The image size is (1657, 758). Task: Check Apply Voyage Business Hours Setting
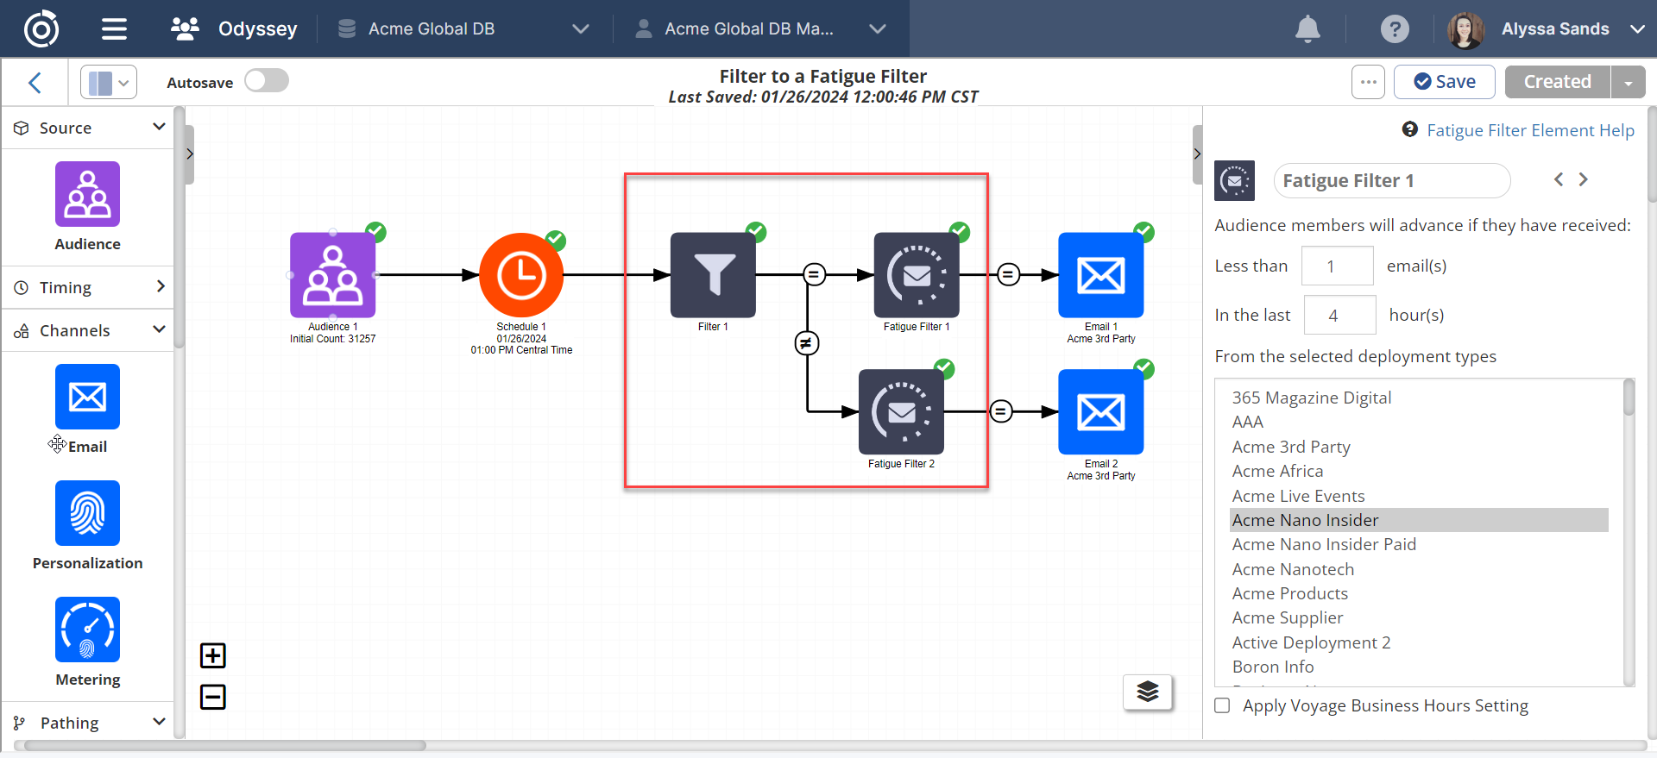click(1222, 705)
